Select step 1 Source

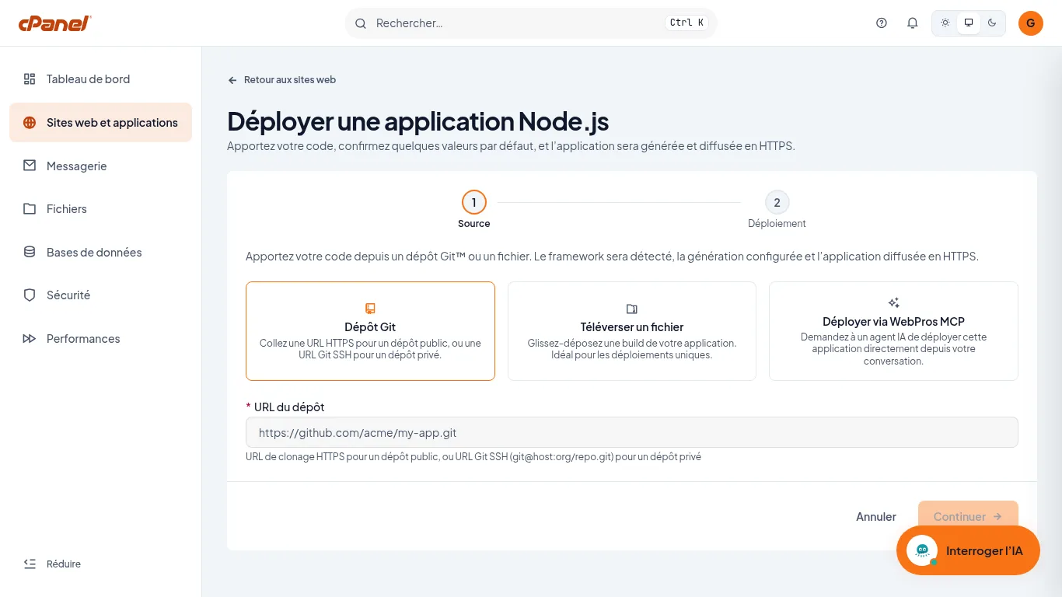click(x=474, y=210)
